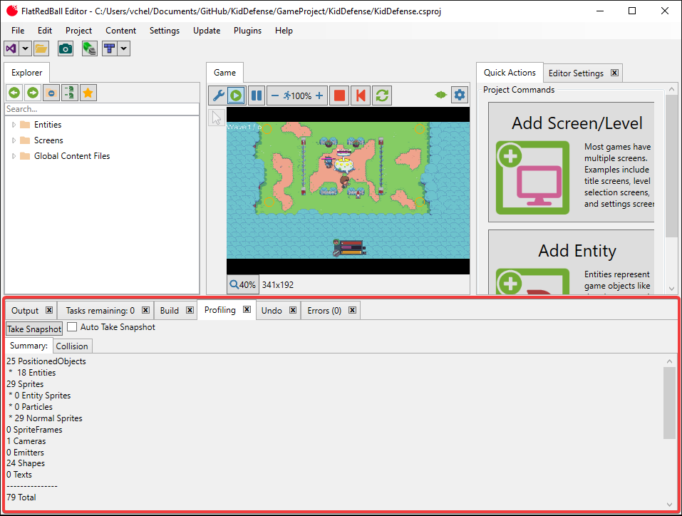The image size is (682, 516).
Task: Click the Visual Studio icon in toolbar
Action: coord(11,48)
